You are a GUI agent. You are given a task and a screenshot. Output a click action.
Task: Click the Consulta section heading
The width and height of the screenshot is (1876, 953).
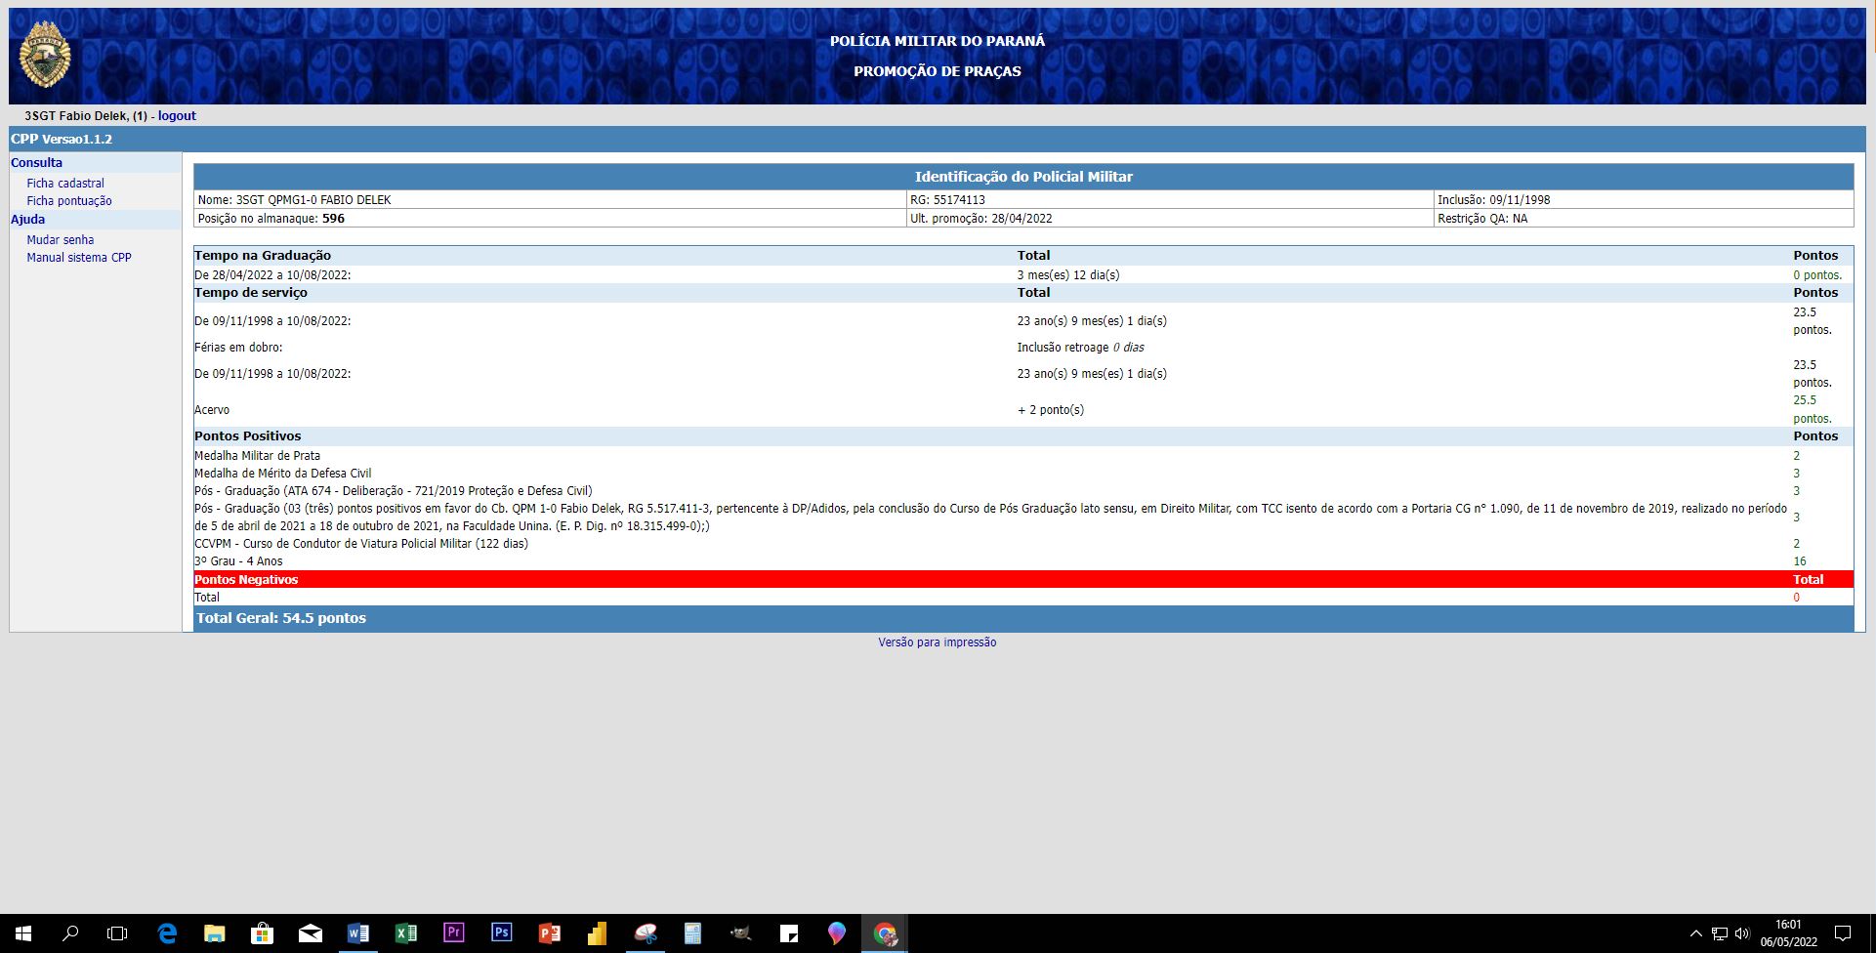pyautogui.click(x=37, y=163)
